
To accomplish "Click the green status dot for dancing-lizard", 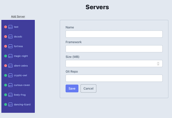I will tap(6, 105).
